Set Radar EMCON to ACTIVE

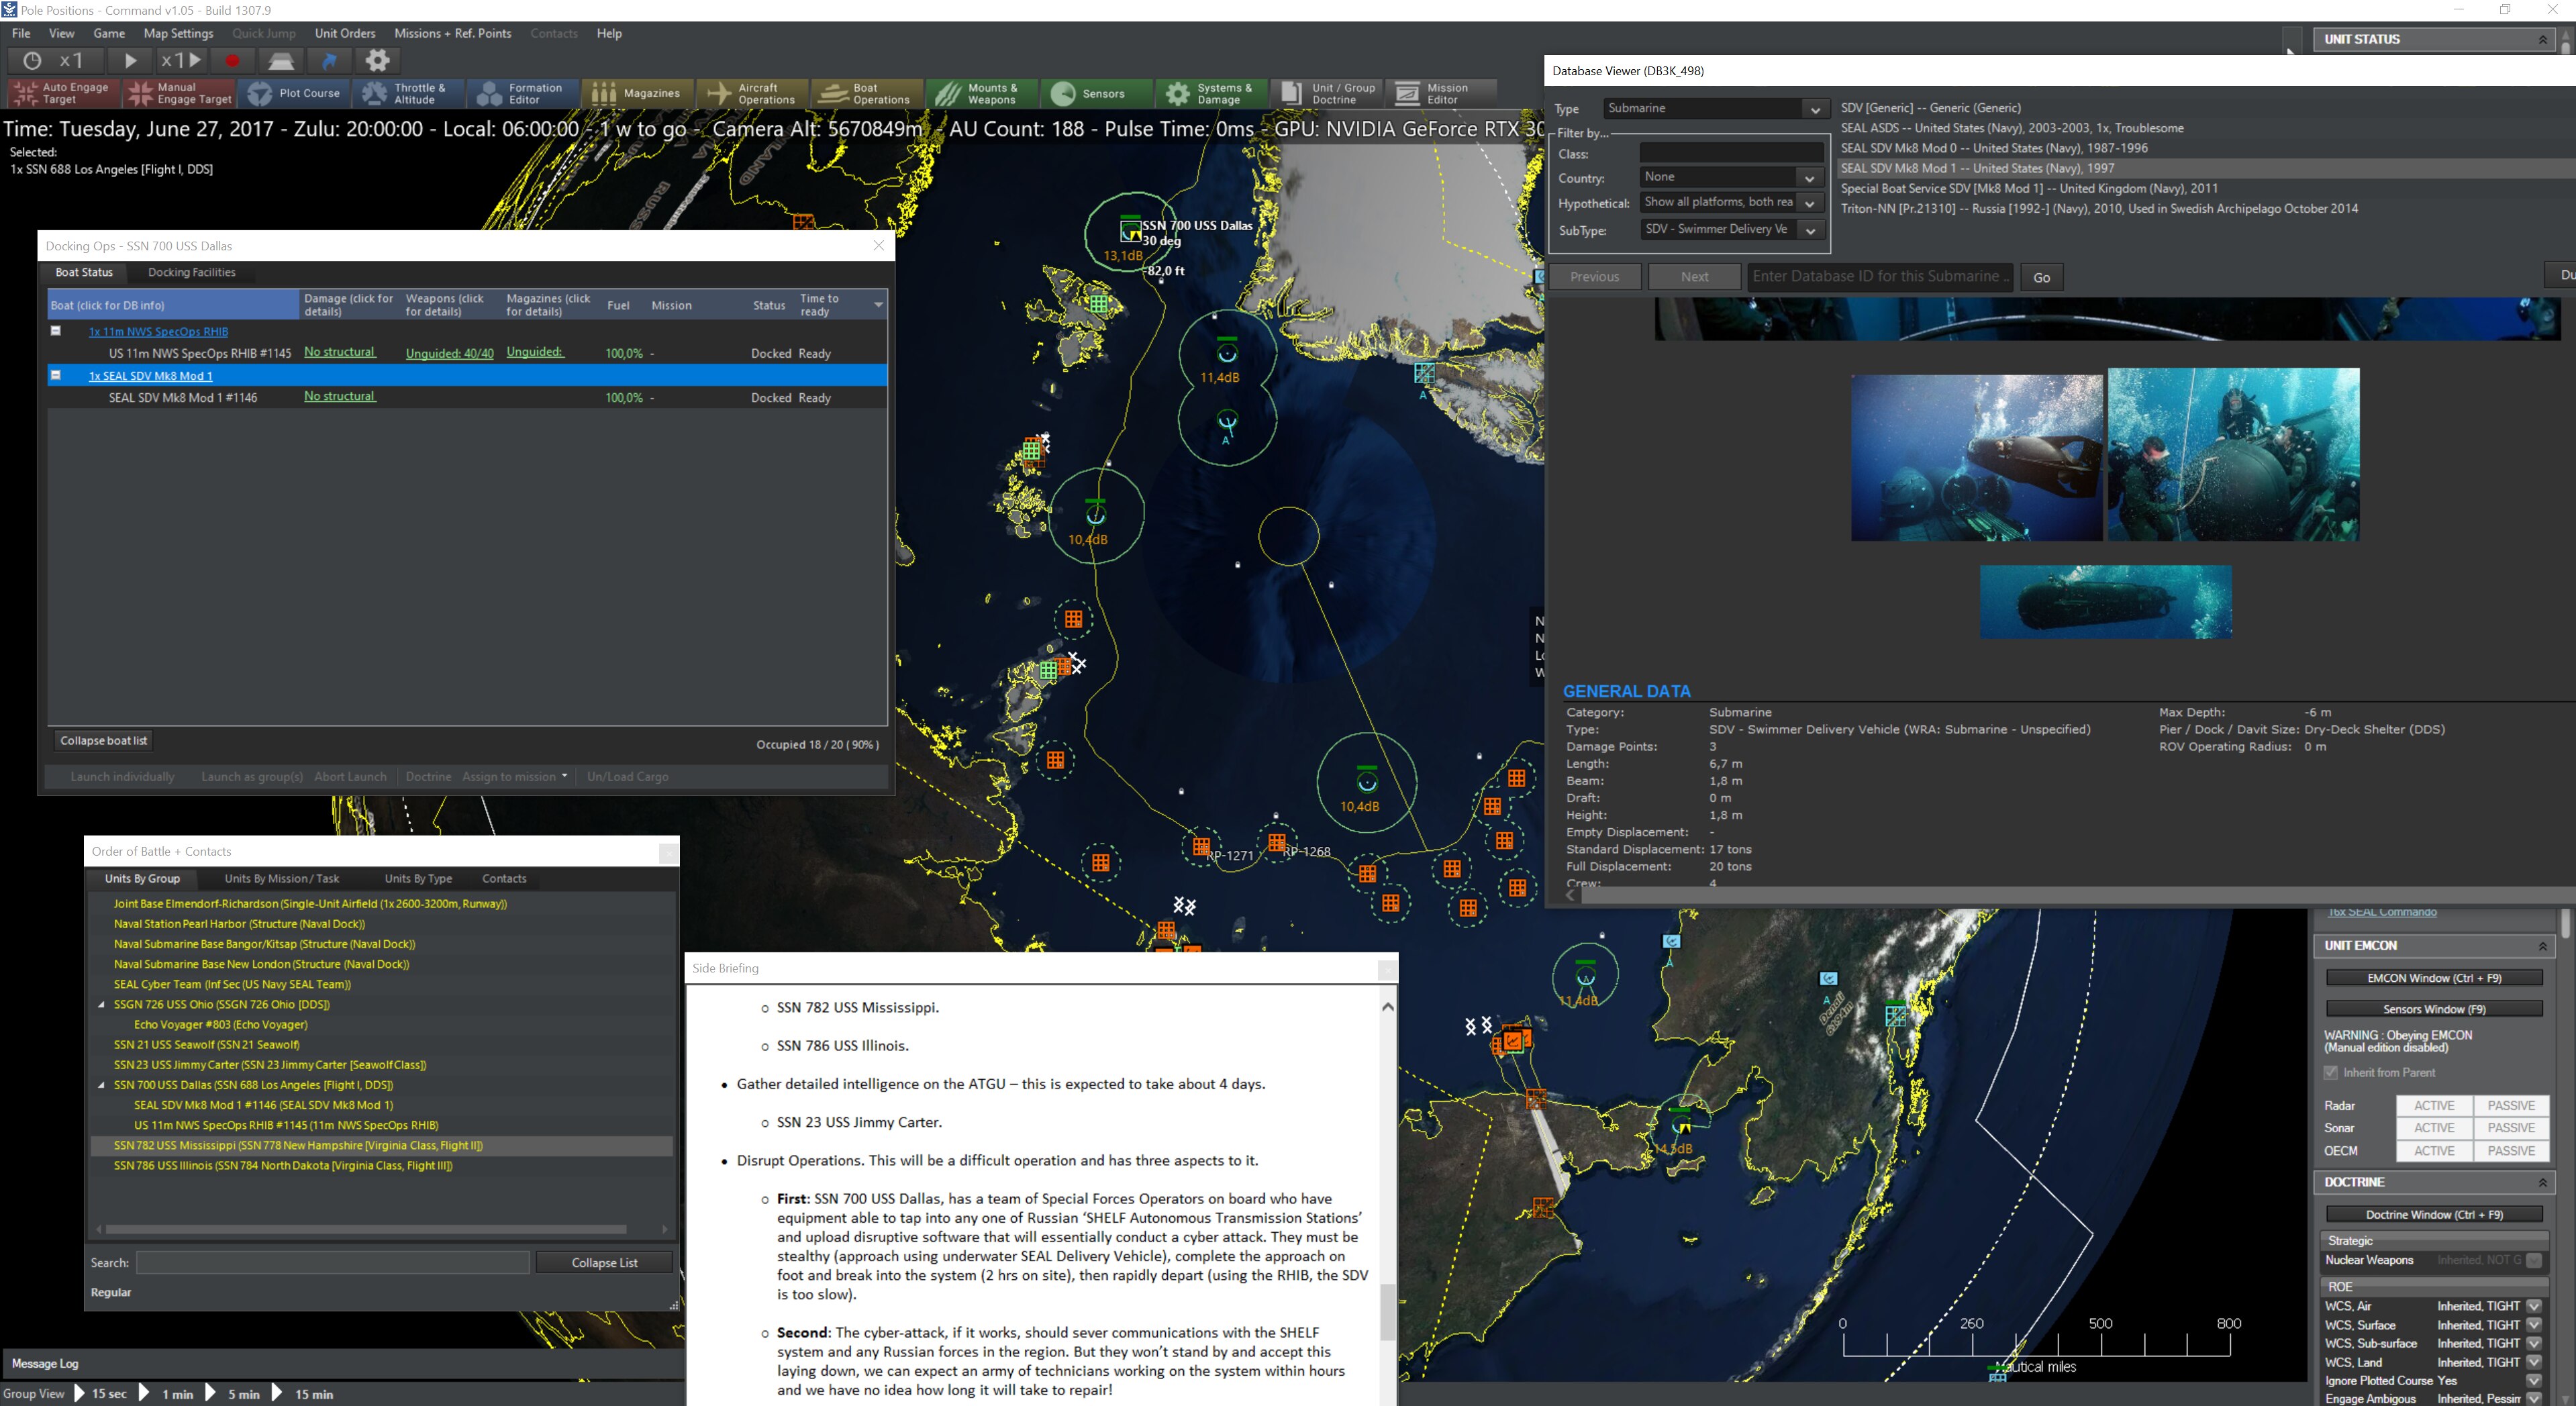2433,1105
